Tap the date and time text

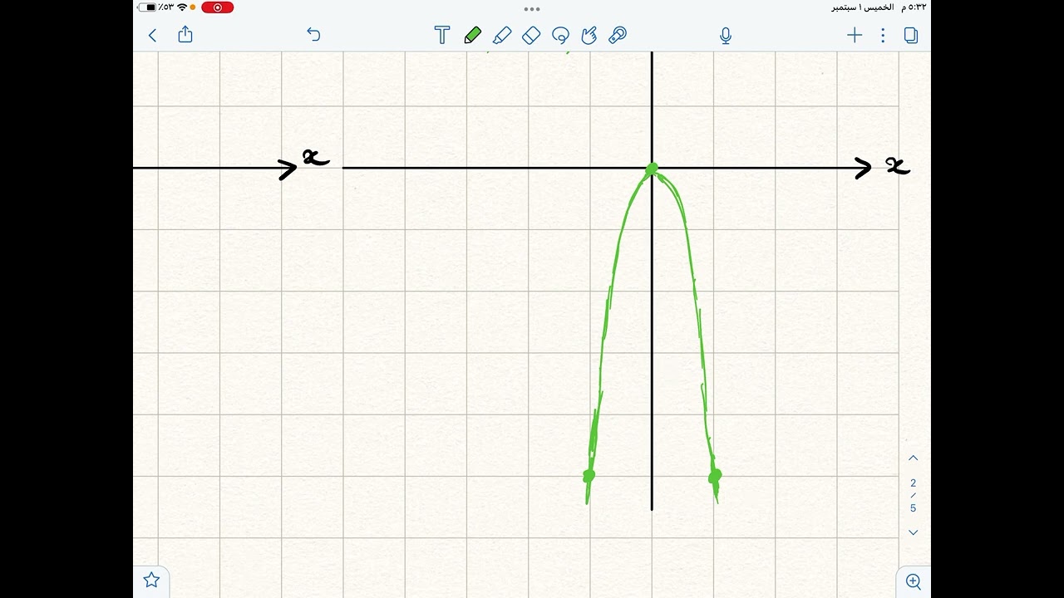click(x=879, y=7)
